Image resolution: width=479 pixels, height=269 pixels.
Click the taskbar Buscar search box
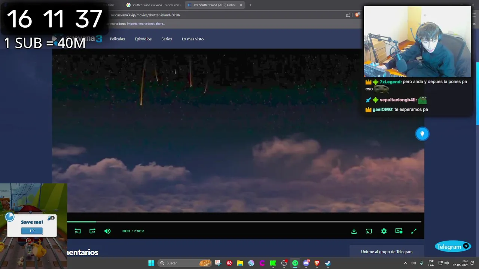pos(185,263)
